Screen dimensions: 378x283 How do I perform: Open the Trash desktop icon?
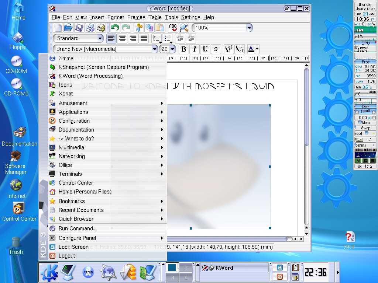[16, 246]
